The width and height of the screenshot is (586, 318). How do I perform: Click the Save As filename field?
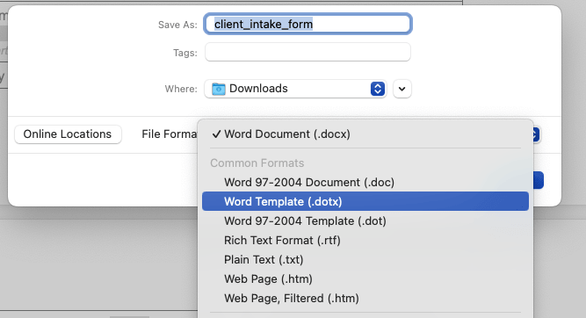307,25
